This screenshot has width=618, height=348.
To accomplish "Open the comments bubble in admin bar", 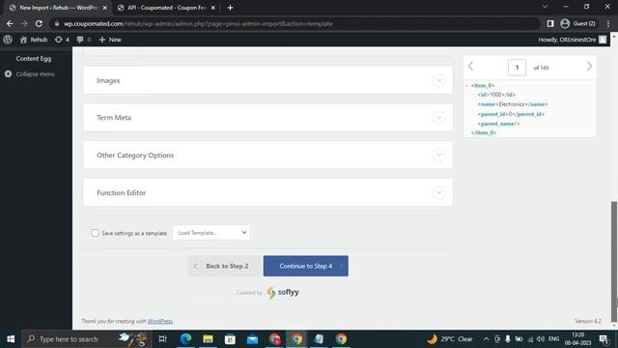I will coord(84,40).
